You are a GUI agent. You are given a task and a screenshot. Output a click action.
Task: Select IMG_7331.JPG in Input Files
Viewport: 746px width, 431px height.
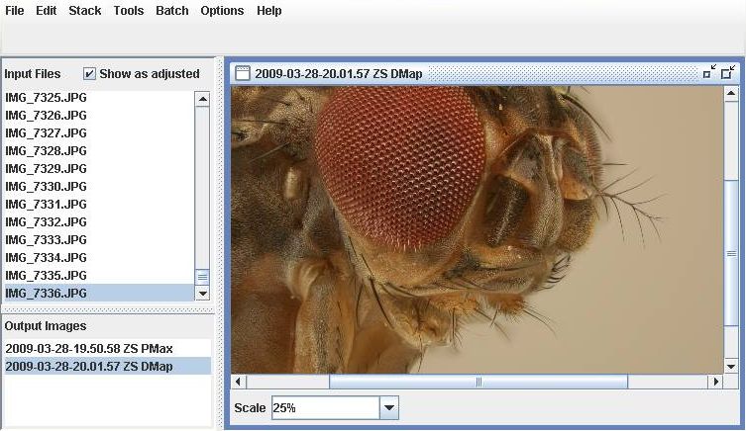(x=99, y=205)
